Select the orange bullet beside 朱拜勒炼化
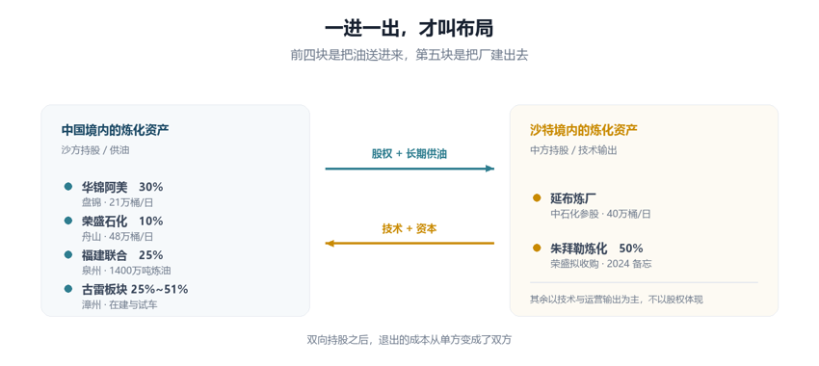This screenshot has height=366, width=819. (x=537, y=248)
